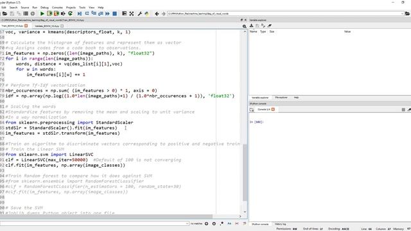This screenshot has width=411, height=231.
Task: Open the Tools menu
Action: [x=82, y=8]
